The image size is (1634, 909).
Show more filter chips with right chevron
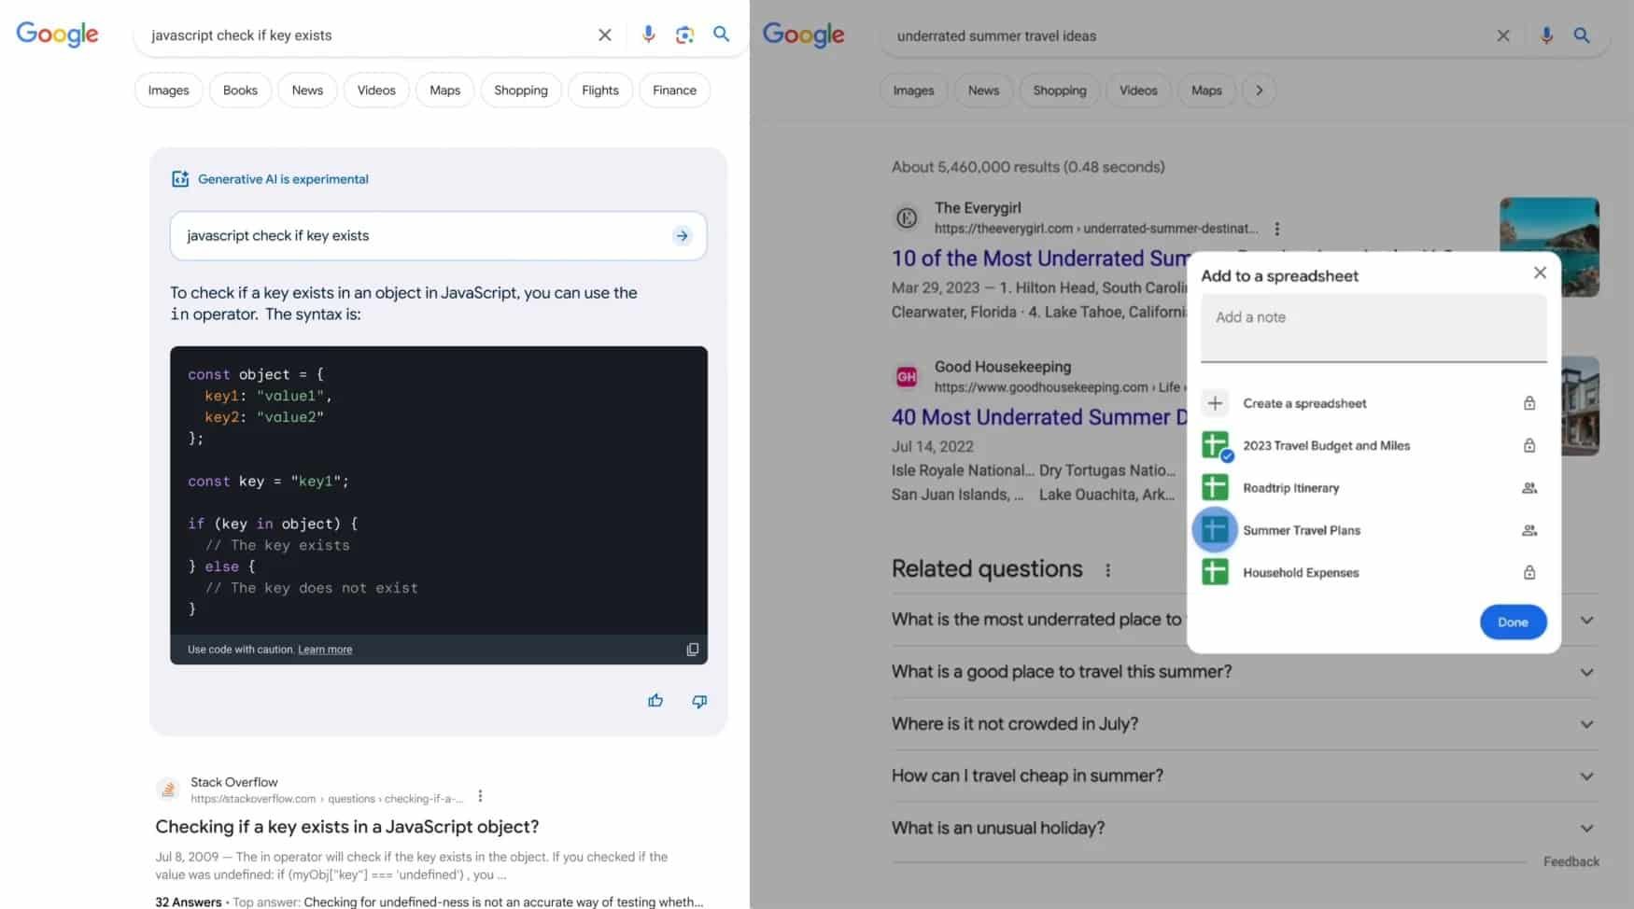[1259, 91]
